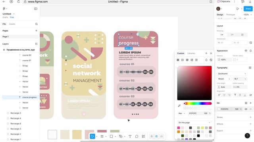
Task: Open fill styles grid icon
Action: (x=246, y=103)
